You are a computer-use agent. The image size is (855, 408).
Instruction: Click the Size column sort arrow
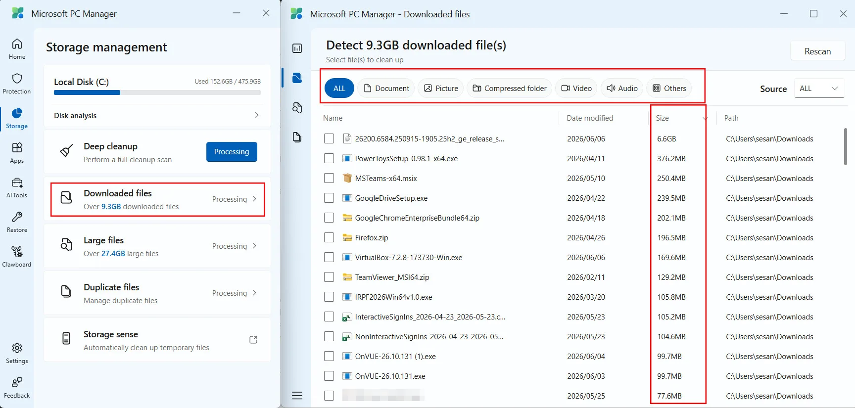click(705, 118)
